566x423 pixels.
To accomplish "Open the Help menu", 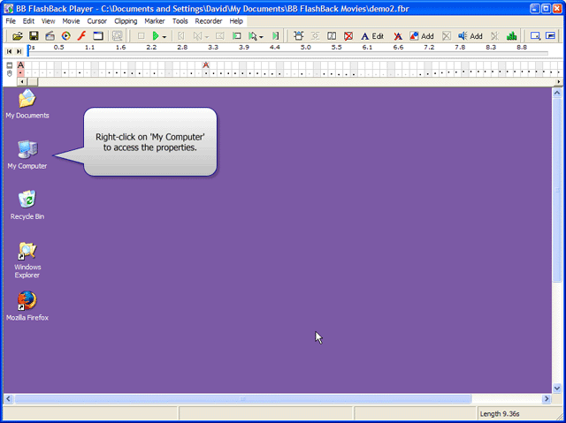I will tap(236, 21).
